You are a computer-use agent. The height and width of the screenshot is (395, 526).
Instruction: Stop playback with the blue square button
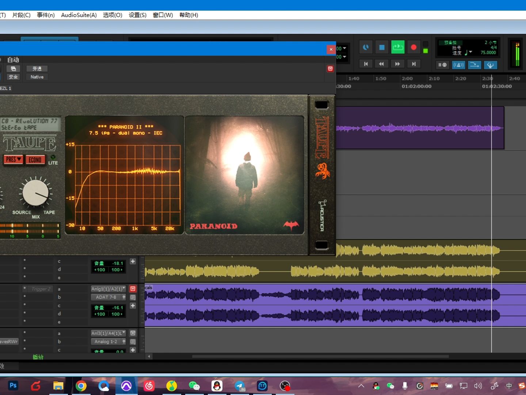pyautogui.click(x=382, y=47)
